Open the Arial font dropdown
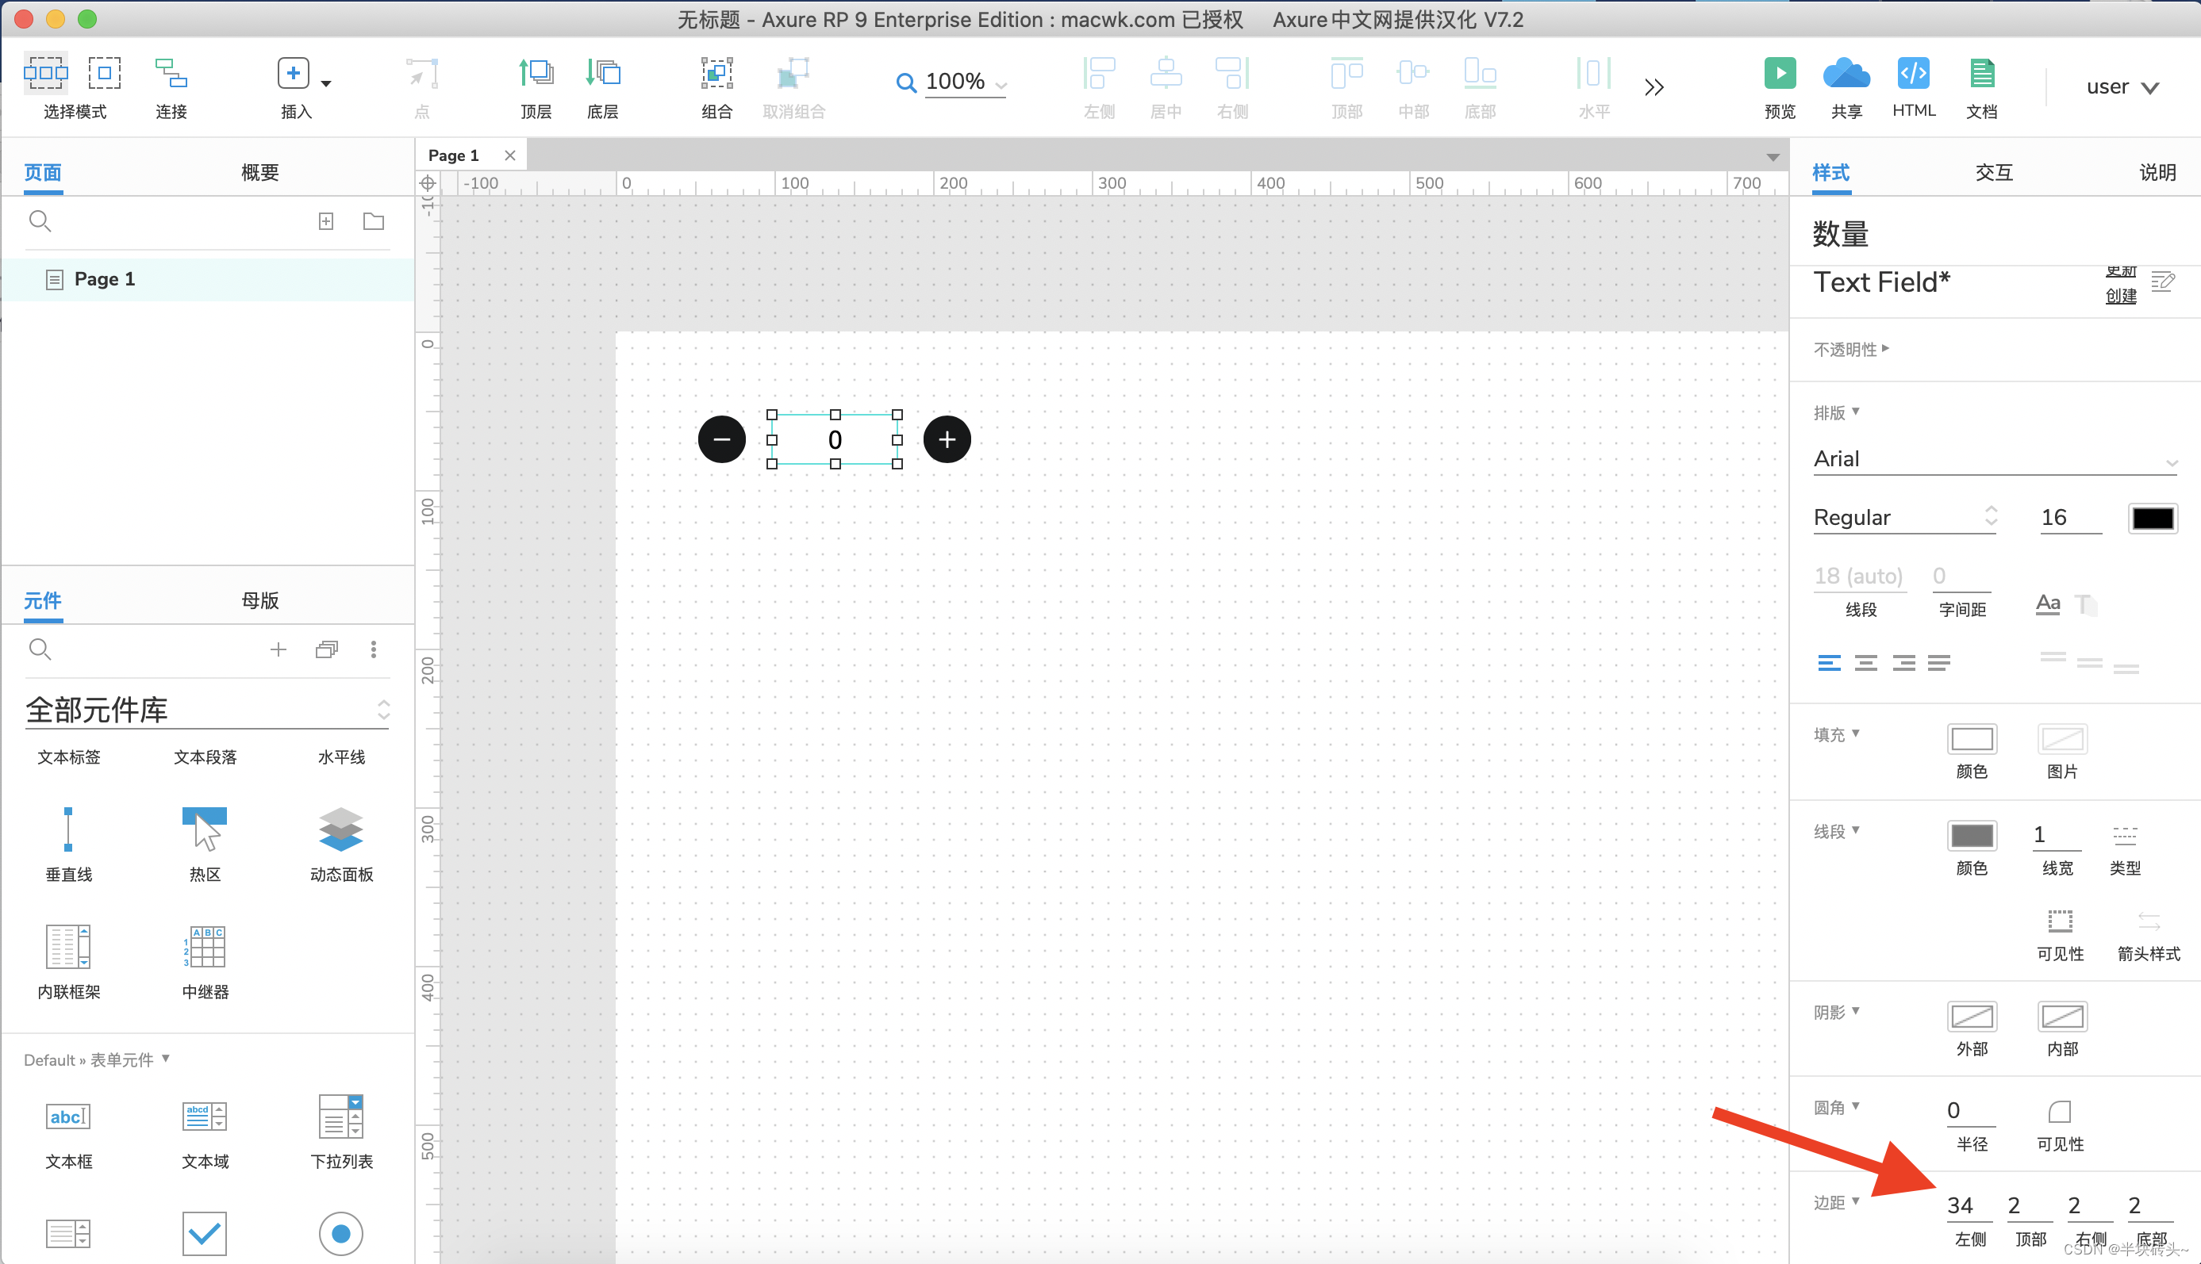 [x=1994, y=459]
